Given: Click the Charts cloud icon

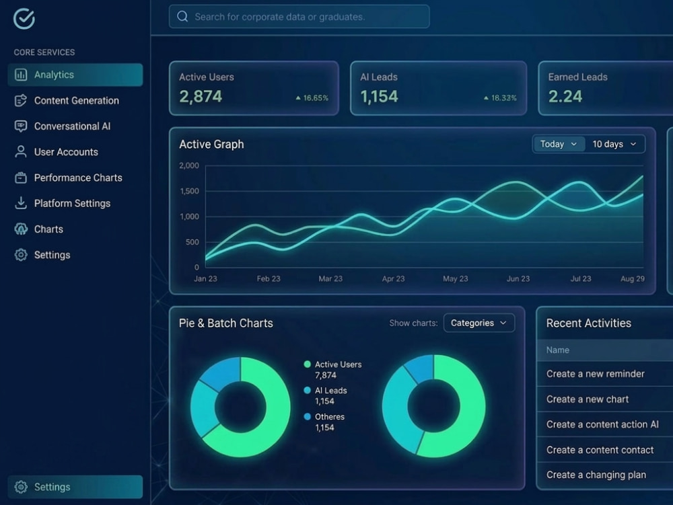Looking at the screenshot, I should tap(21, 229).
